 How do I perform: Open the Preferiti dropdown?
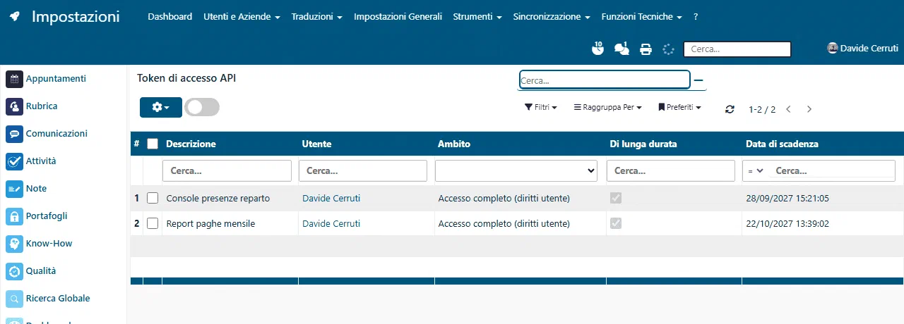click(x=679, y=108)
